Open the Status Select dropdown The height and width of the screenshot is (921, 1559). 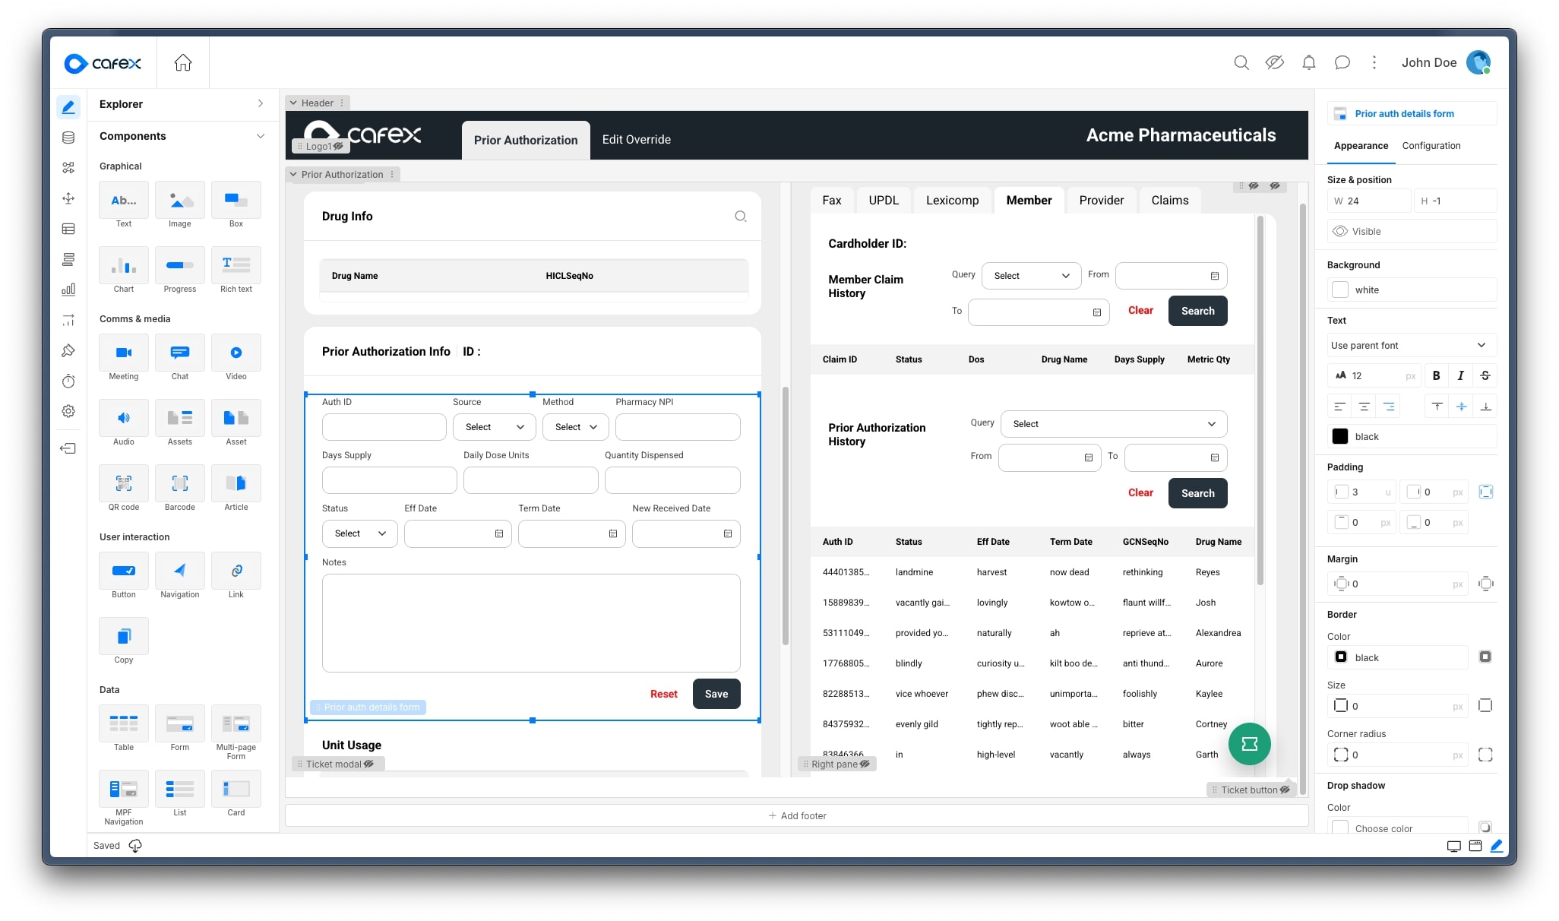pyautogui.click(x=359, y=533)
